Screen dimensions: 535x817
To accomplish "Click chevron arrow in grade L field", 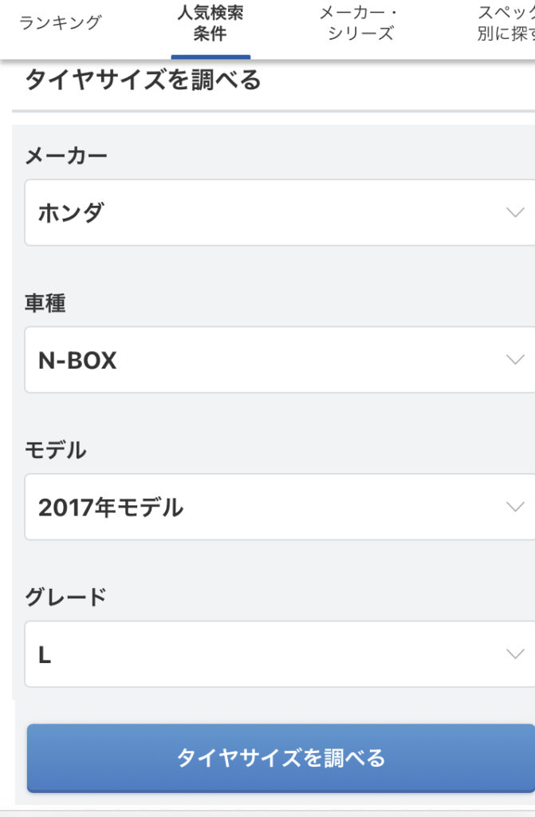I will 515,654.
